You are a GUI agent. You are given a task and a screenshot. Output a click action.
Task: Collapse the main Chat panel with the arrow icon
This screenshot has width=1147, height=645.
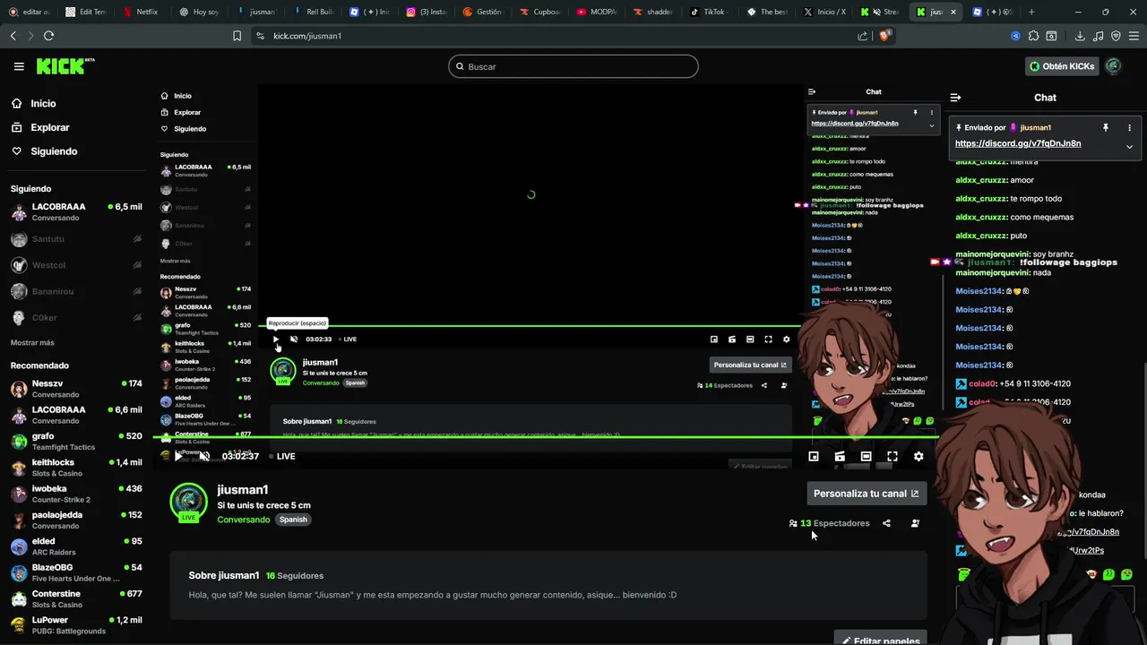pos(955,98)
